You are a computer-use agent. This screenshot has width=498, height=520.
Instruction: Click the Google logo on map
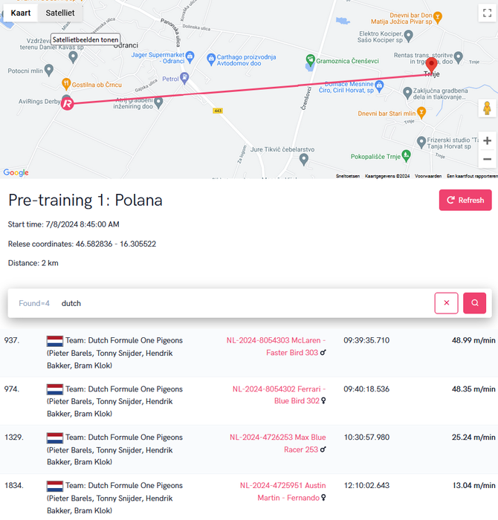click(16, 172)
